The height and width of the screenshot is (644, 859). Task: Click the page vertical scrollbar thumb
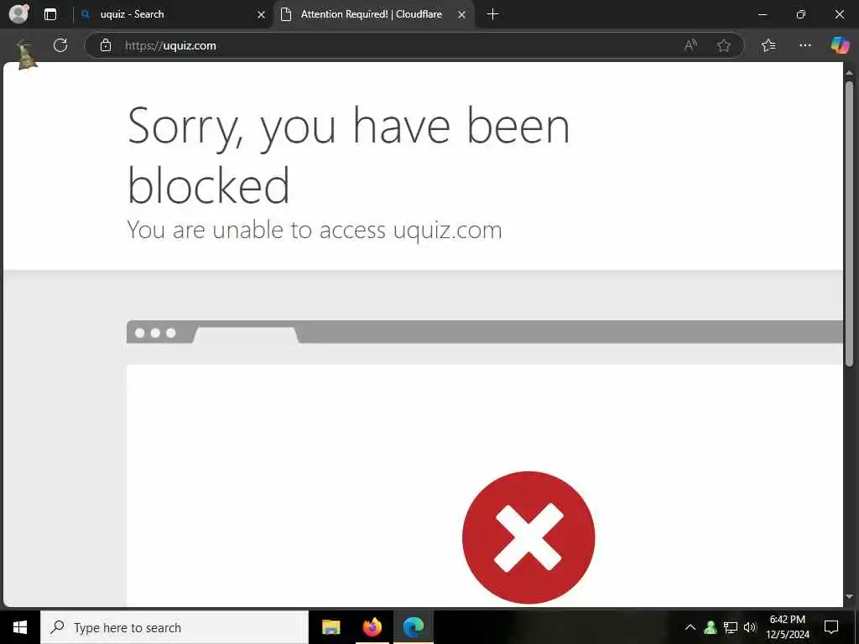tap(849, 223)
